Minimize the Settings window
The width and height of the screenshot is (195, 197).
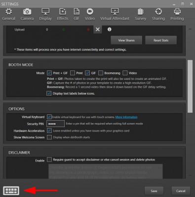coord(174,4)
